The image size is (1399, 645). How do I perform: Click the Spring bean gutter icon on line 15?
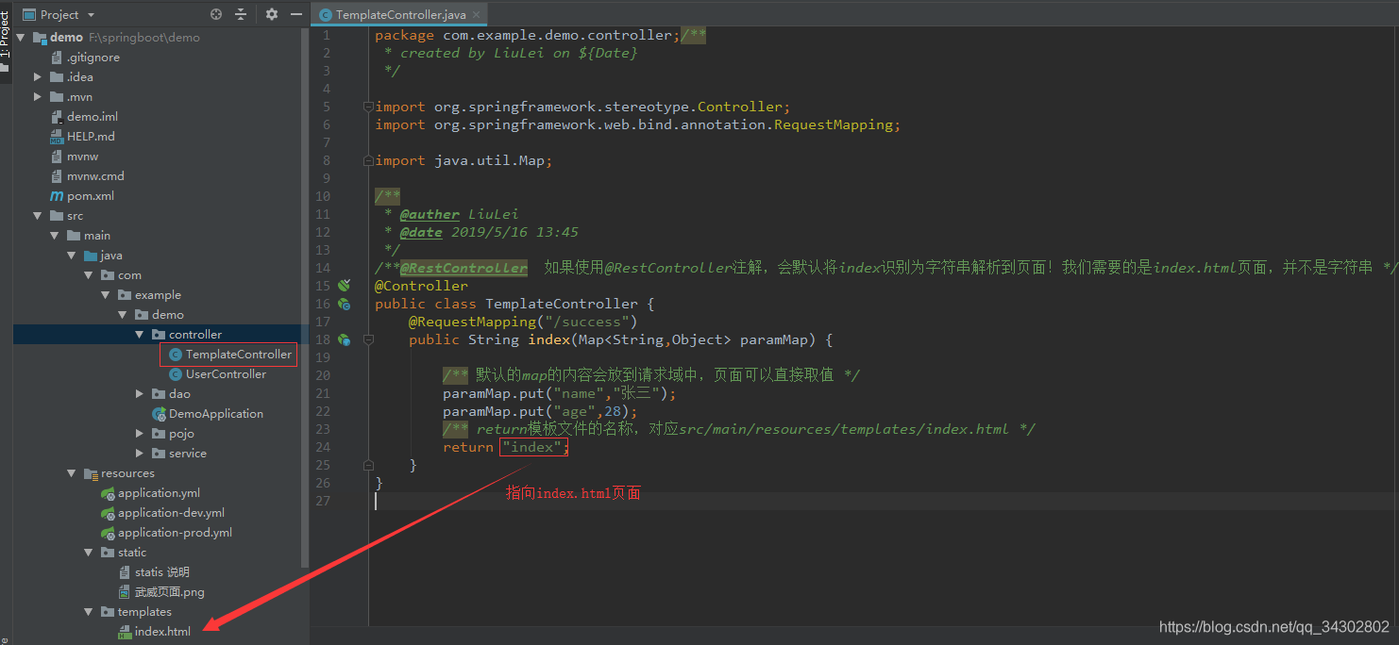tap(345, 285)
